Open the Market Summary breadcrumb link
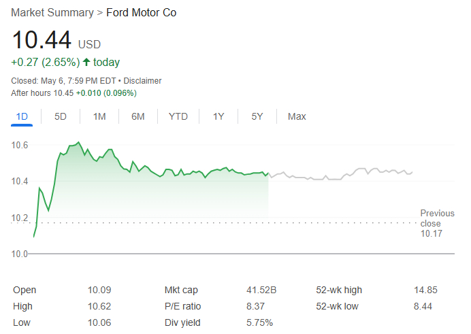The image size is (471, 334). (x=52, y=13)
